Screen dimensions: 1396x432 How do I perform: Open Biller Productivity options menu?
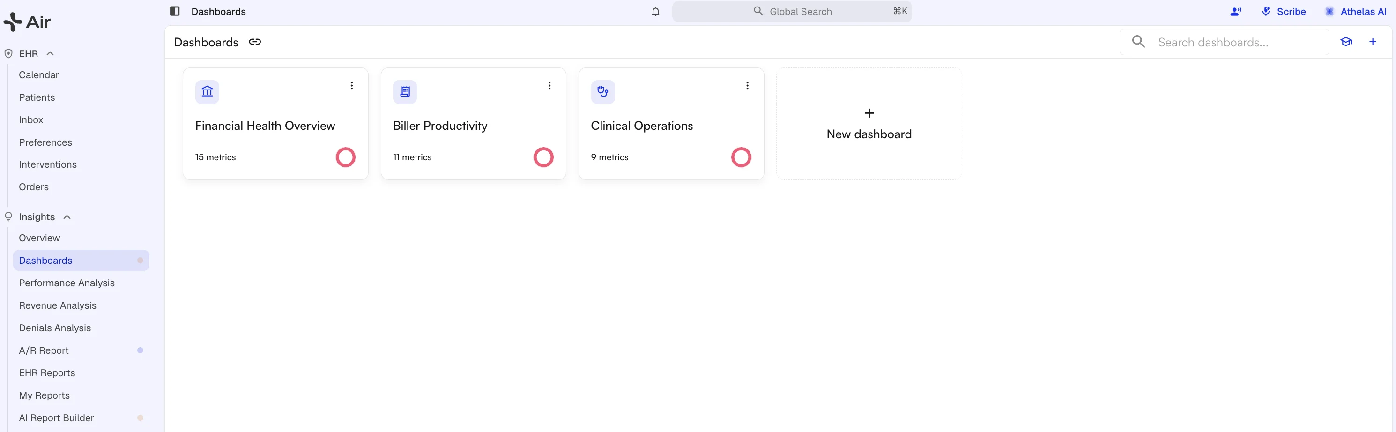(549, 86)
